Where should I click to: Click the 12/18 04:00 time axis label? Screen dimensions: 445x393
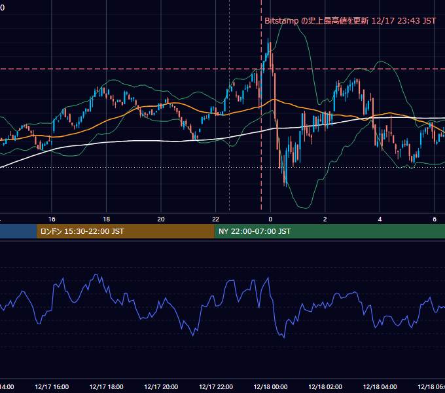(x=380, y=386)
